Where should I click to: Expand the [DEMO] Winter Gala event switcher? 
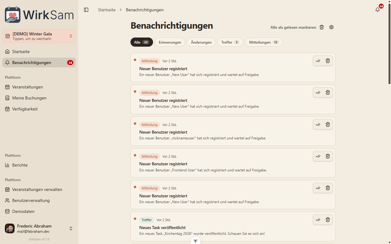point(39,36)
